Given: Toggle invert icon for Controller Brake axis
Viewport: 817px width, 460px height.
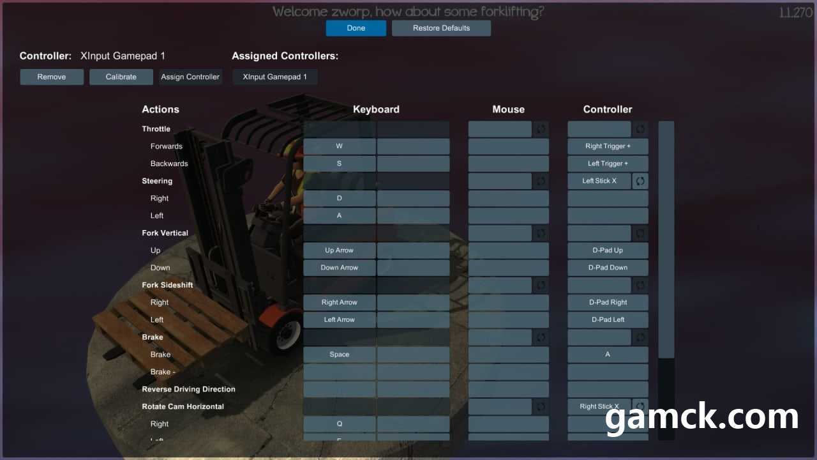Looking at the screenshot, I should [640, 337].
